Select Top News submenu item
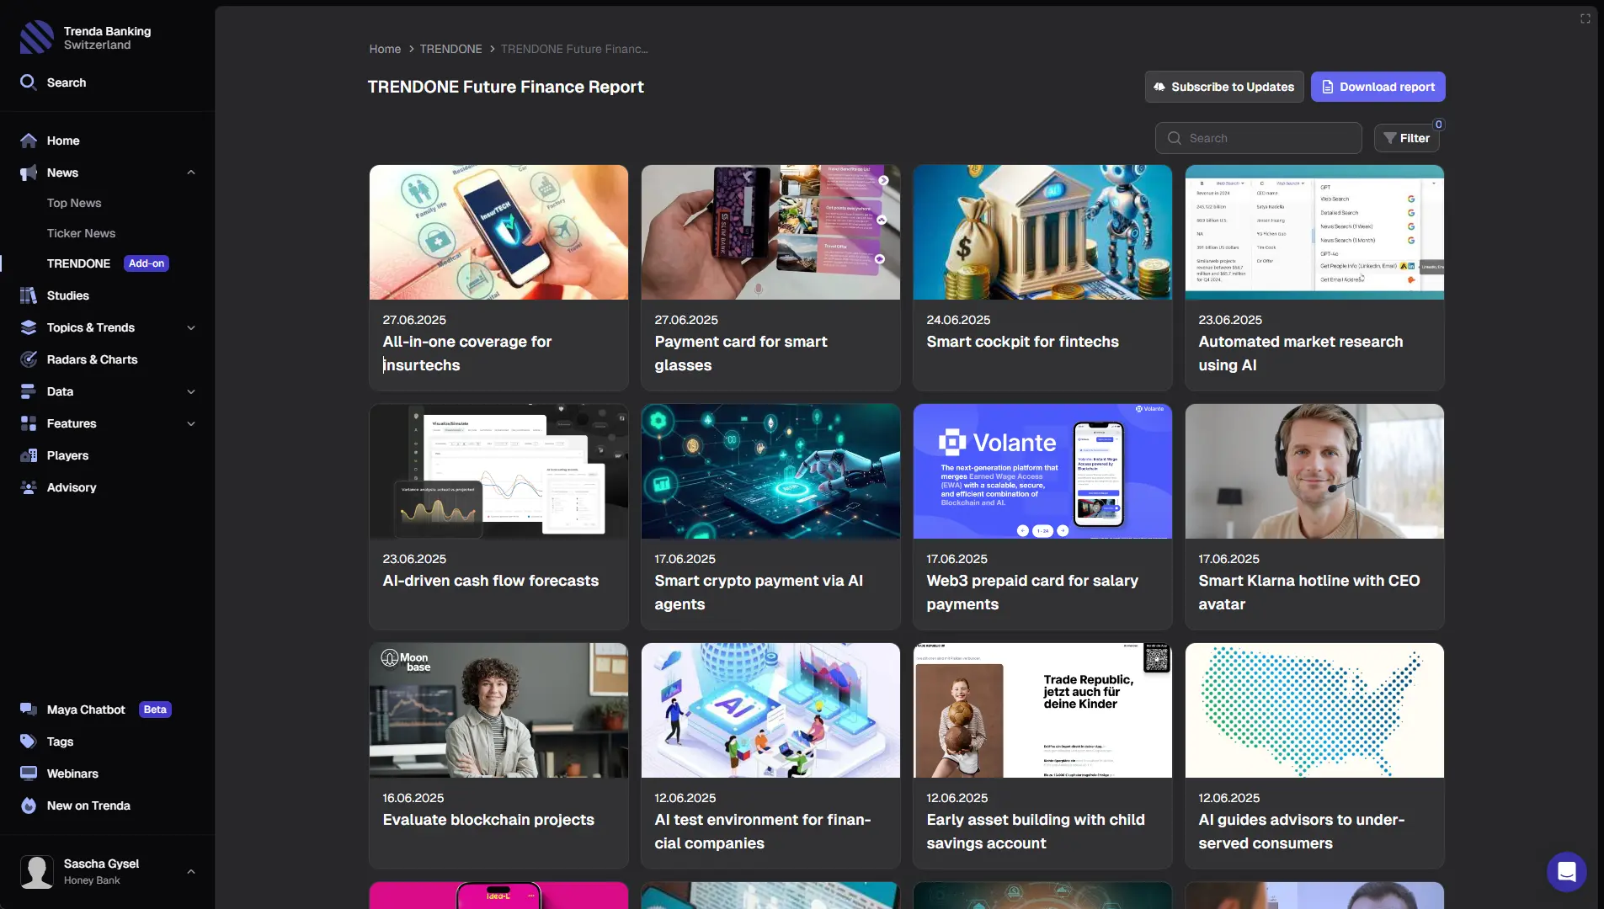Viewport: 1604px width, 909px height. click(74, 203)
